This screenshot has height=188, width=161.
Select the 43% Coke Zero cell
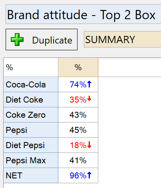78,115
